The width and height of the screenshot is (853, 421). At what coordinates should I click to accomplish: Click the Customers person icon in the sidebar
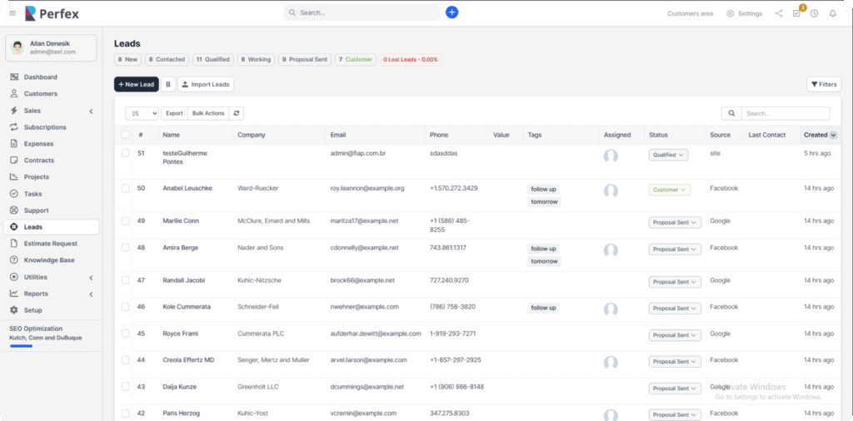14,94
